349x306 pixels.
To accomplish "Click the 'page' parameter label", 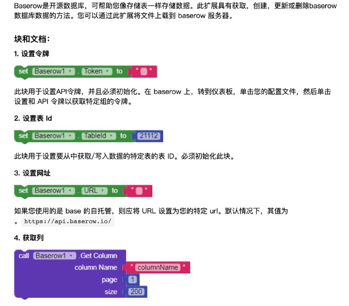I will (109, 280).
